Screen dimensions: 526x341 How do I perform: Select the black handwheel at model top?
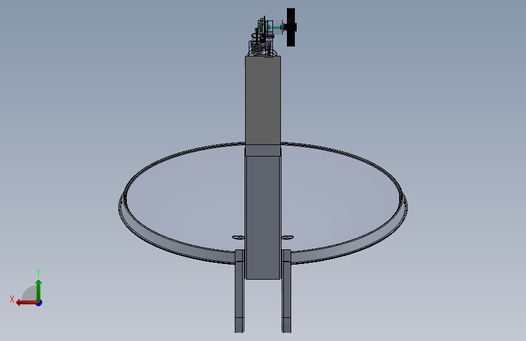pyautogui.click(x=291, y=27)
